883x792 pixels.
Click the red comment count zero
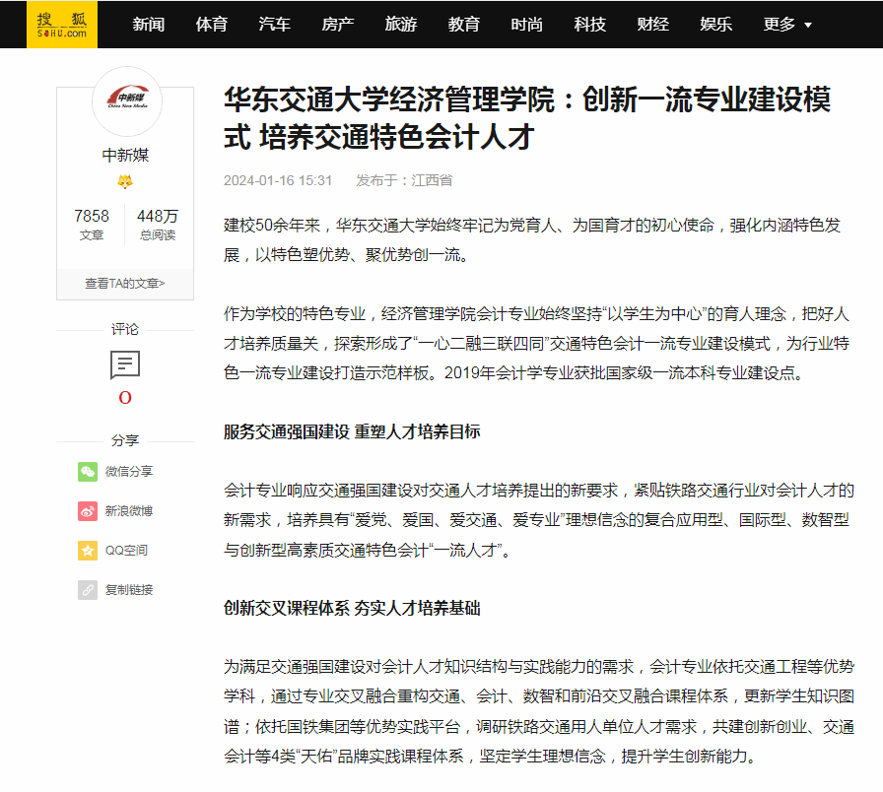(x=125, y=398)
